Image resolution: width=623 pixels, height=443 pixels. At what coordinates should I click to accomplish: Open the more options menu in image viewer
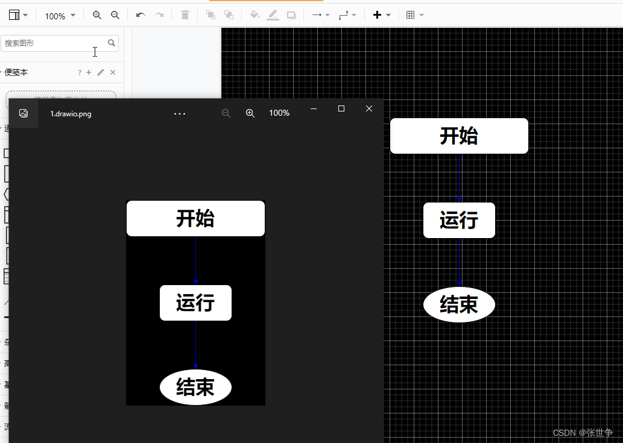[x=179, y=113]
